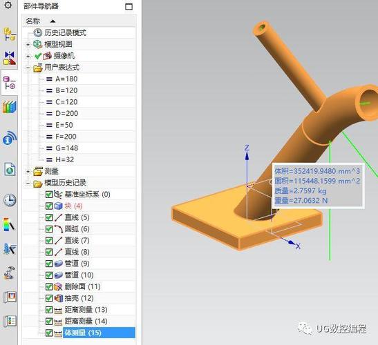This screenshot has height=345, width=378.
Task: Open the blue info broadcast icon
Action: point(10,138)
